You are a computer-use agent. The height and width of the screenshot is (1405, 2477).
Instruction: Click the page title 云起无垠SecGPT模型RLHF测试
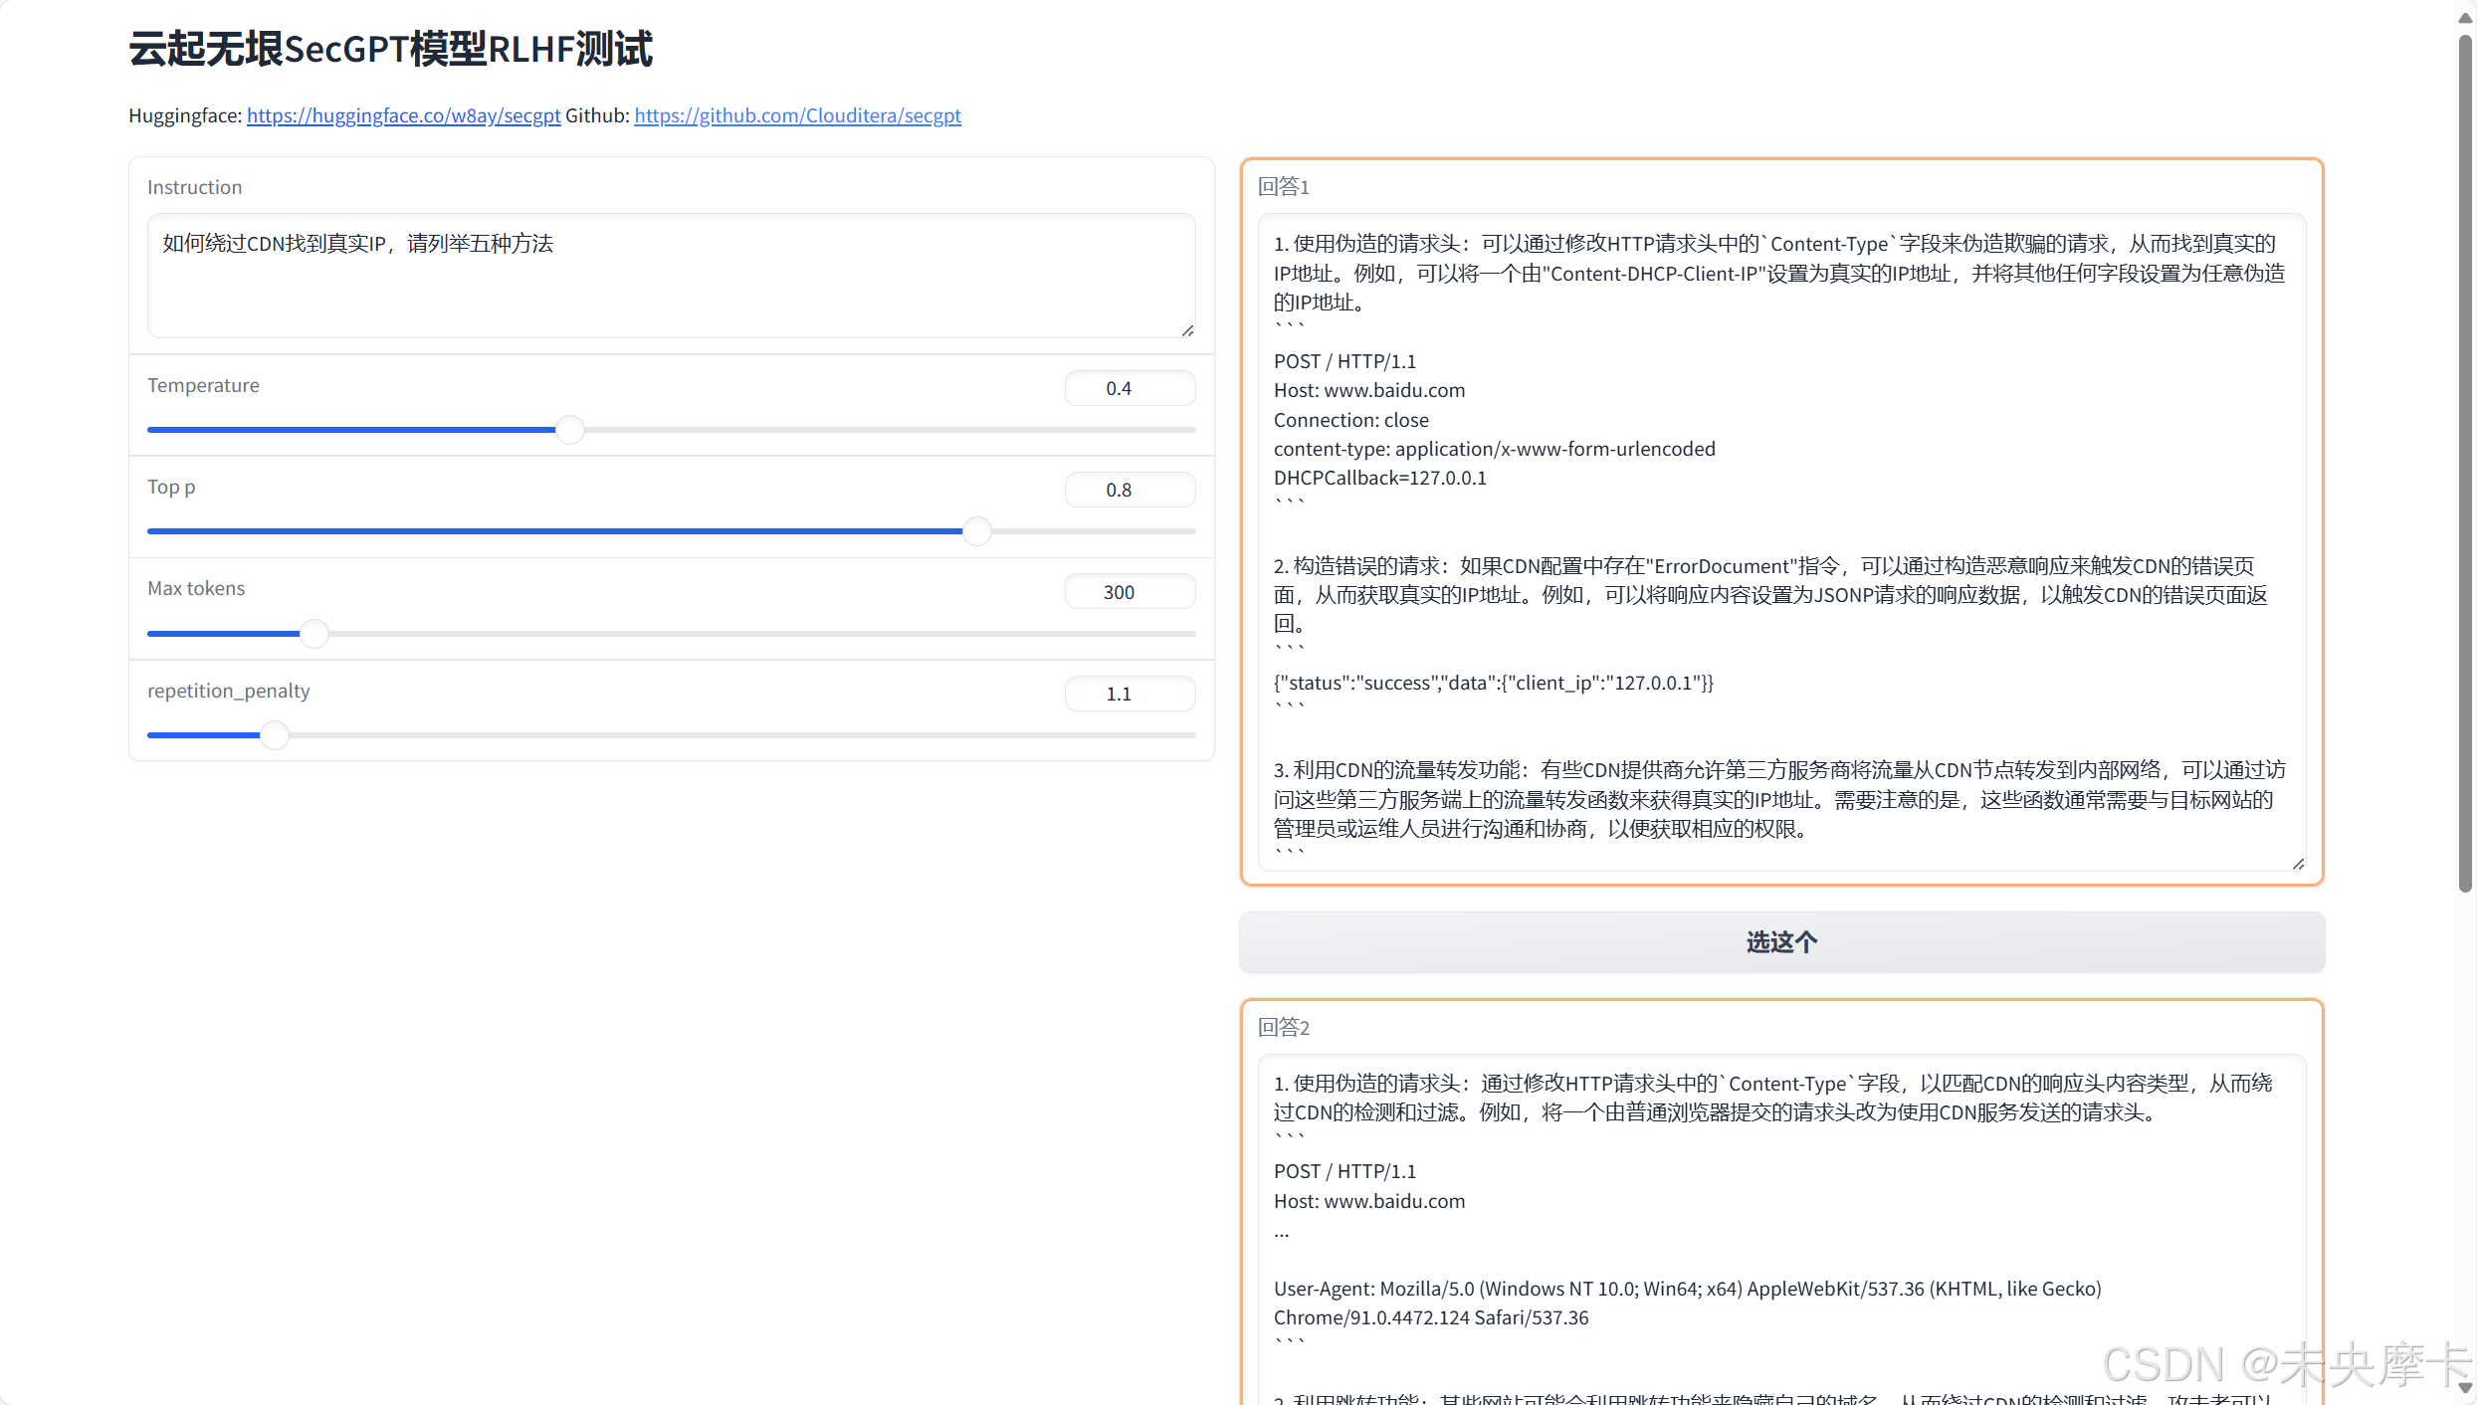coord(390,47)
